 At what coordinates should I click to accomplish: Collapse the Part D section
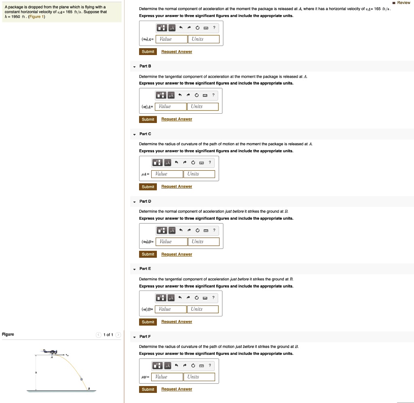tap(134, 202)
